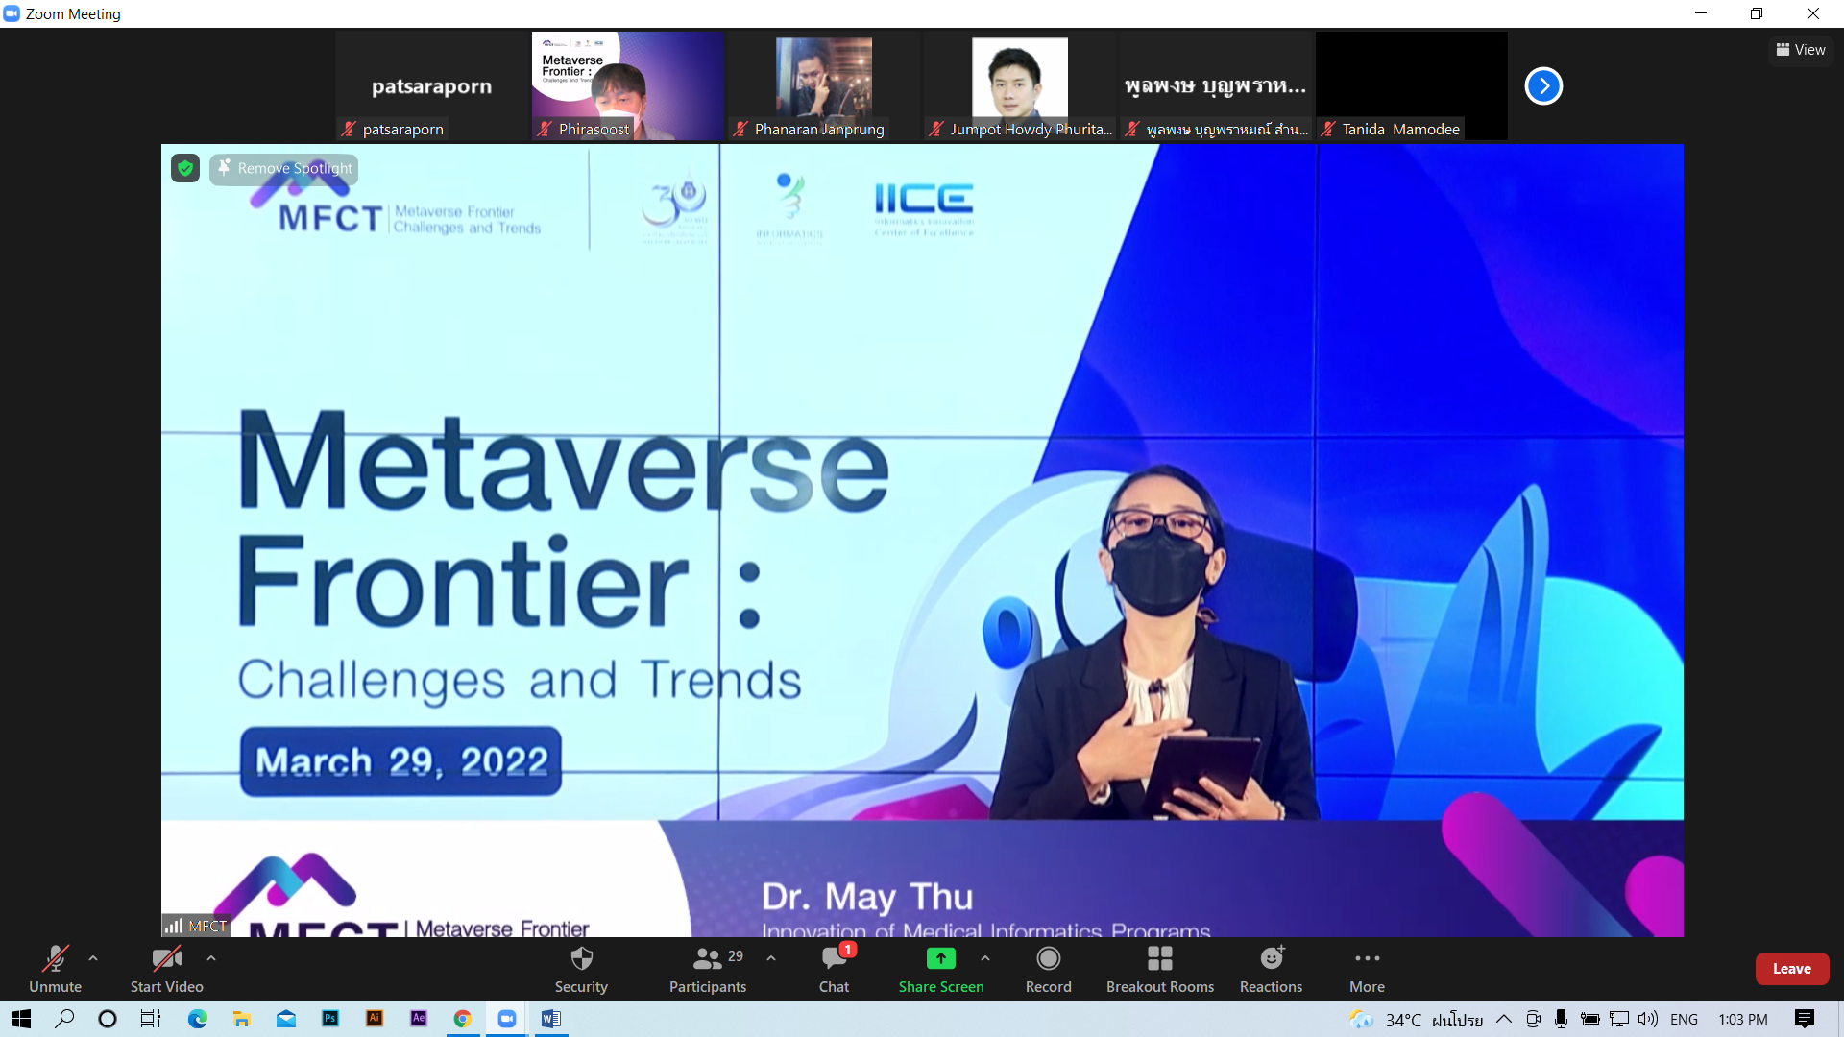Viewport: 1844px width, 1037px height.
Task: Open the Security menu
Action: click(581, 969)
